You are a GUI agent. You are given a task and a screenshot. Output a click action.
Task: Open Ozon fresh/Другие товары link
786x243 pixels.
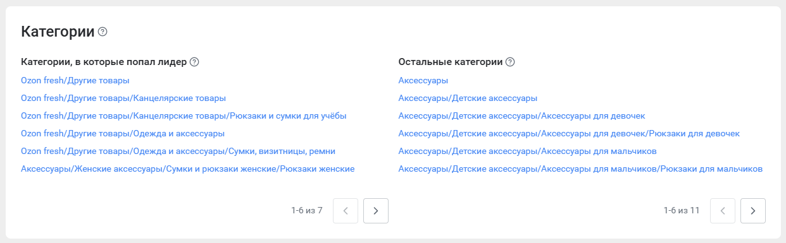(75, 80)
